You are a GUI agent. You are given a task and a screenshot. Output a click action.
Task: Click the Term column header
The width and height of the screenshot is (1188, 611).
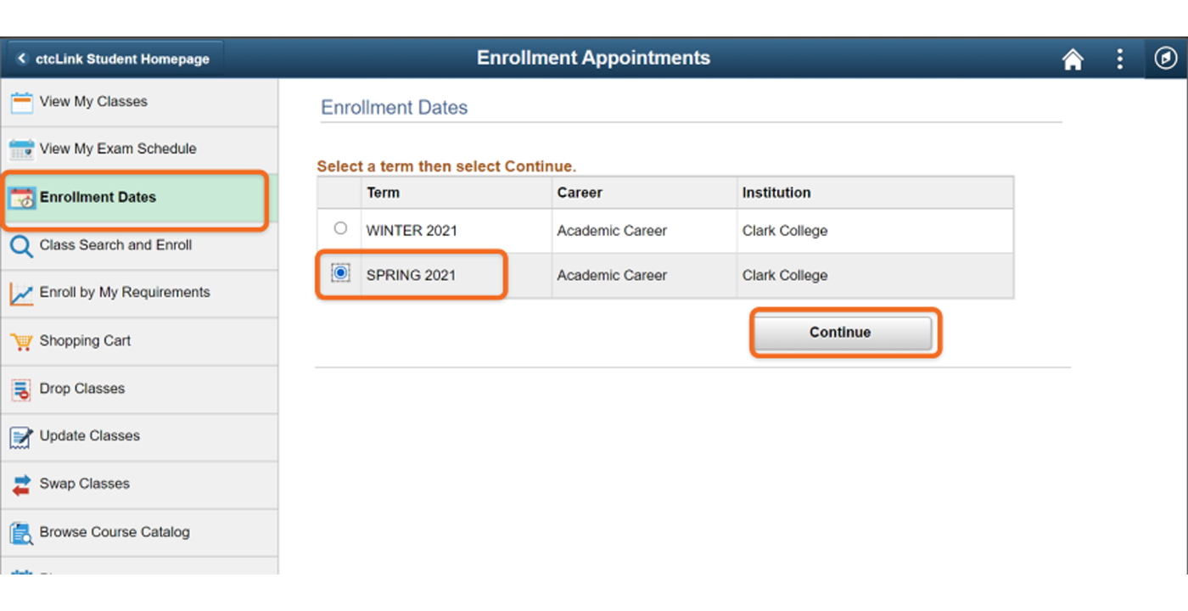coord(383,193)
